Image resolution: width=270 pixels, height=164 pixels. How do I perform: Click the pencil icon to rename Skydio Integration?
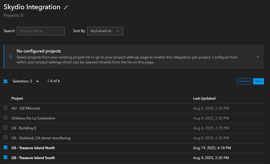coord(66,8)
